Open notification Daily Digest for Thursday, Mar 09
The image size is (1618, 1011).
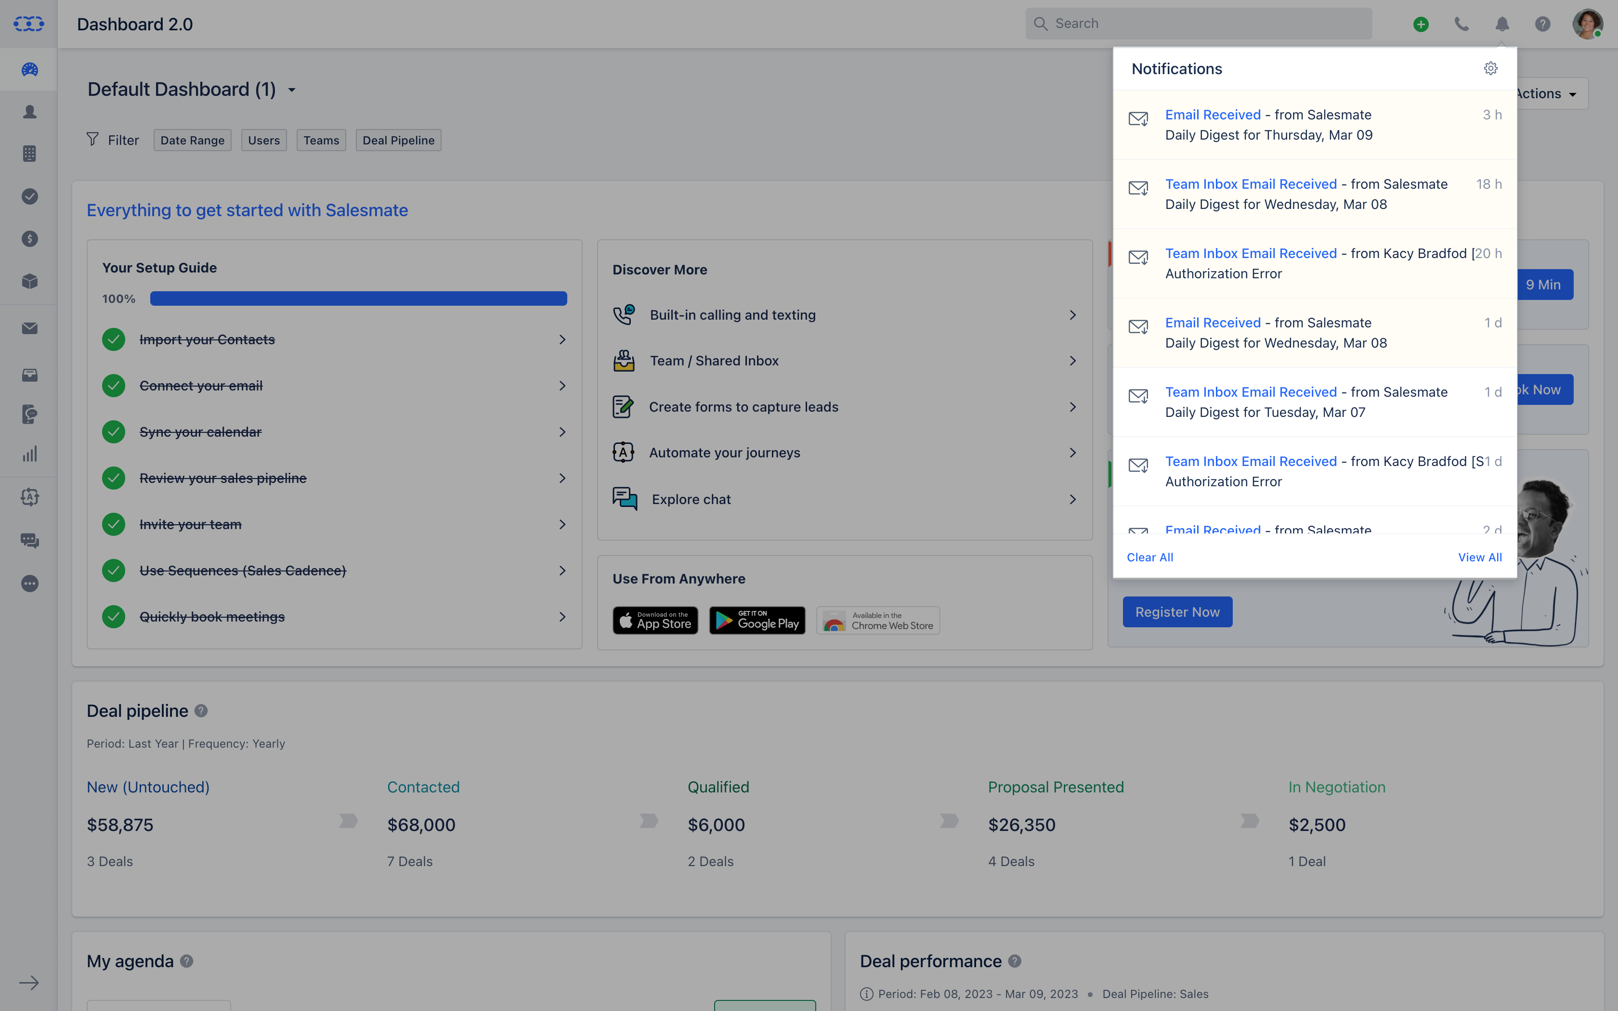point(1315,125)
